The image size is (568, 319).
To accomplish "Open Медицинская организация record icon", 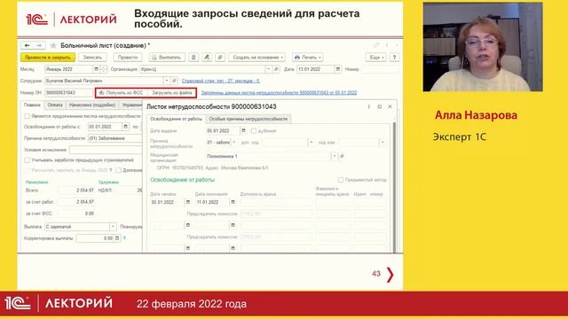I will pos(342,156).
